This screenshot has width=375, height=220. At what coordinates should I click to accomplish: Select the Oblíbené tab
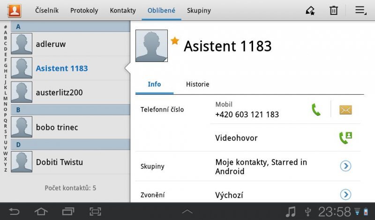coord(161,10)
